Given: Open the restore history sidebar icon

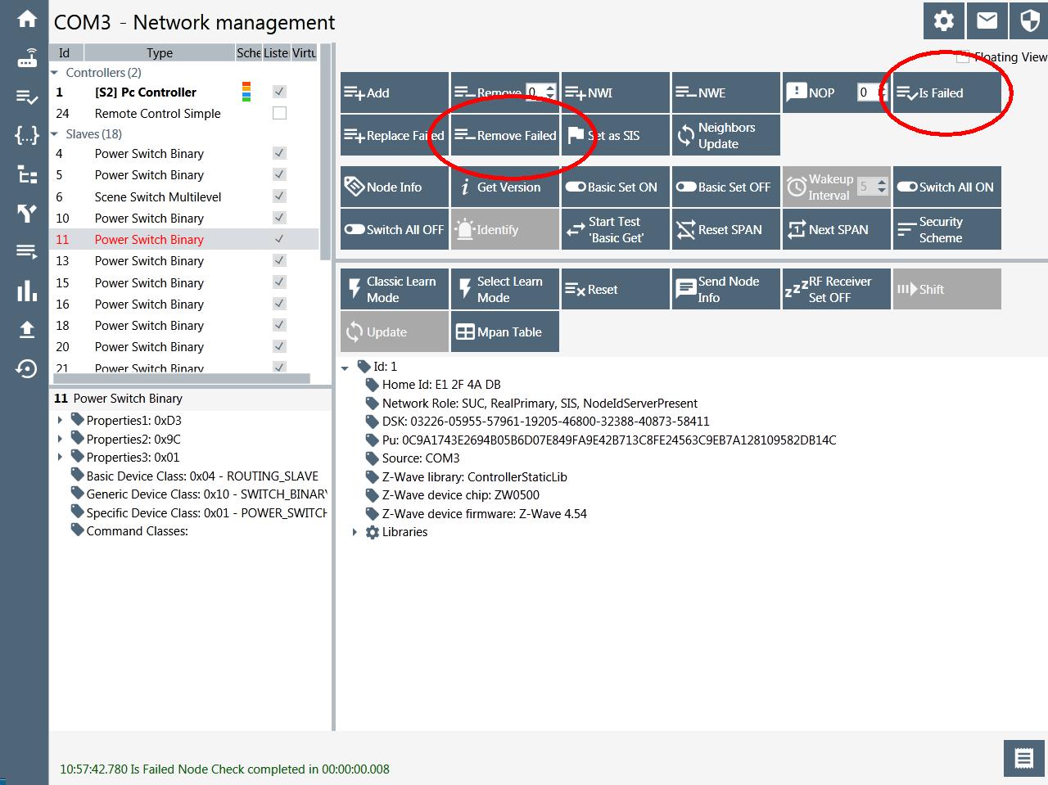Looking at the screenshot, I should (27, 368).
